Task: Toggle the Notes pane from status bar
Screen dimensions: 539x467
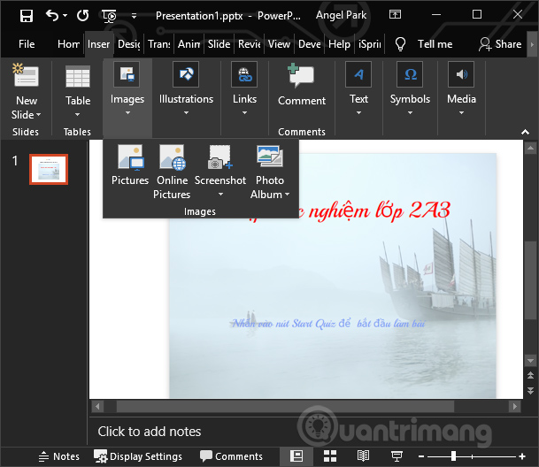Action: pyautogui.click(x=58, y=456)
